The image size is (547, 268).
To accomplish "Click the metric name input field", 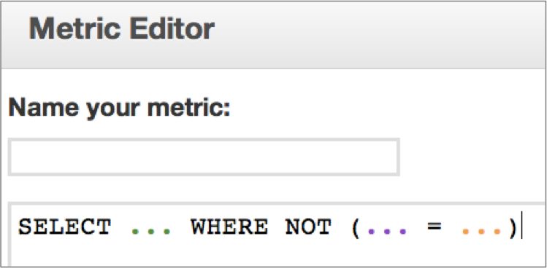I will point(204,157).
